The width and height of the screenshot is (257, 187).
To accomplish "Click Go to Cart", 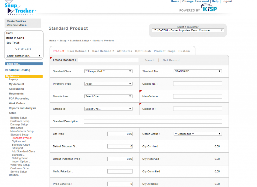I will point(23,49).
